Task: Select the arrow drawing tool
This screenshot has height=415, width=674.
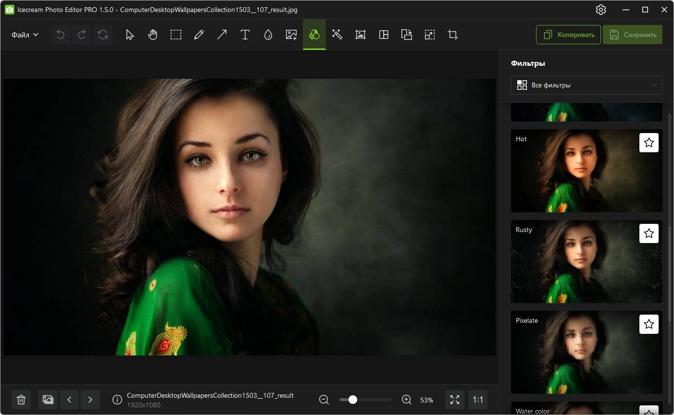Action: coord(222,35)
